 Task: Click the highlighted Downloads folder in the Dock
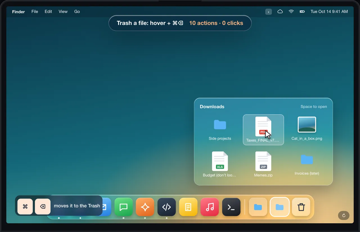pyautogui.click(x=280, y=207)
